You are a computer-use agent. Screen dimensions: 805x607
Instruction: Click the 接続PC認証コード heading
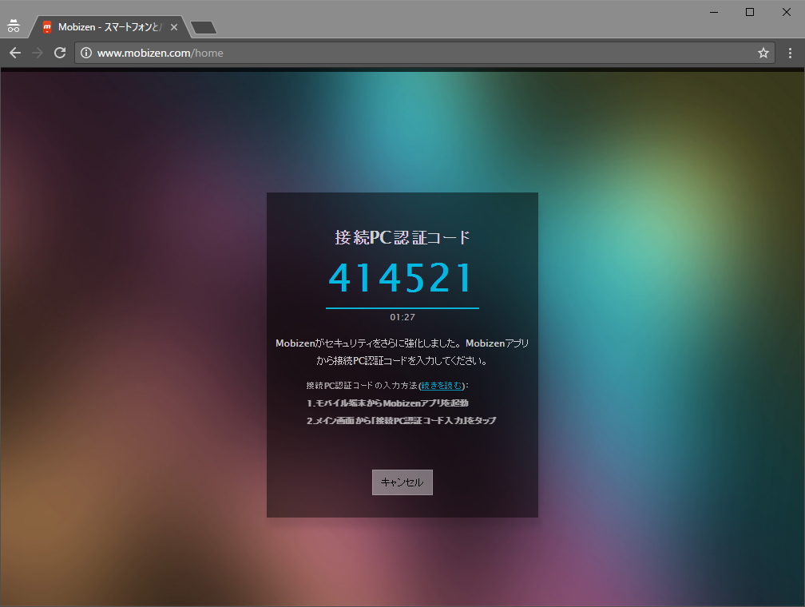pyautogui.click(x=402, y=236)
